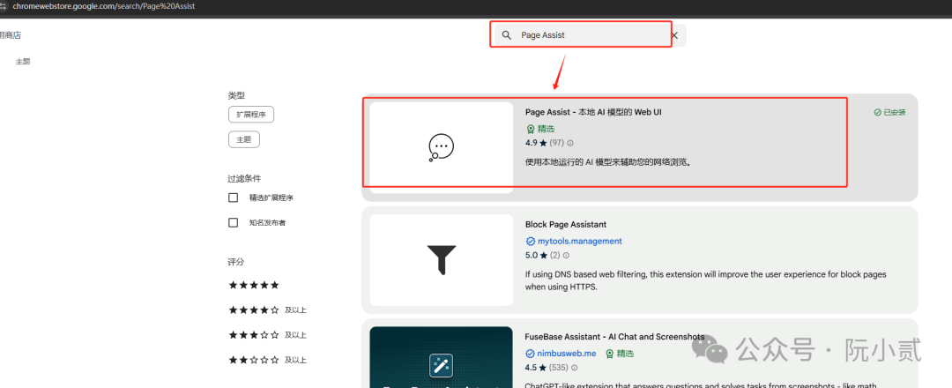
Task: Click the 过滤条件 heading
Action: click(245, 179)
